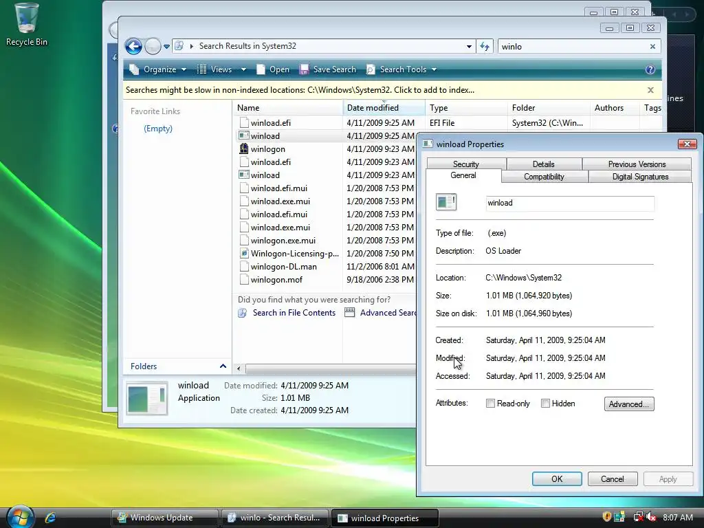This screenshot has height=528, width=704.
Task: Click the Advanced... attributes button
Action: [629, 404]
